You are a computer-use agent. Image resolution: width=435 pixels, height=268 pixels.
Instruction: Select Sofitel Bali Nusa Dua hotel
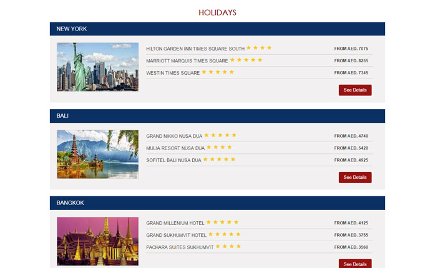pos(174,160)
